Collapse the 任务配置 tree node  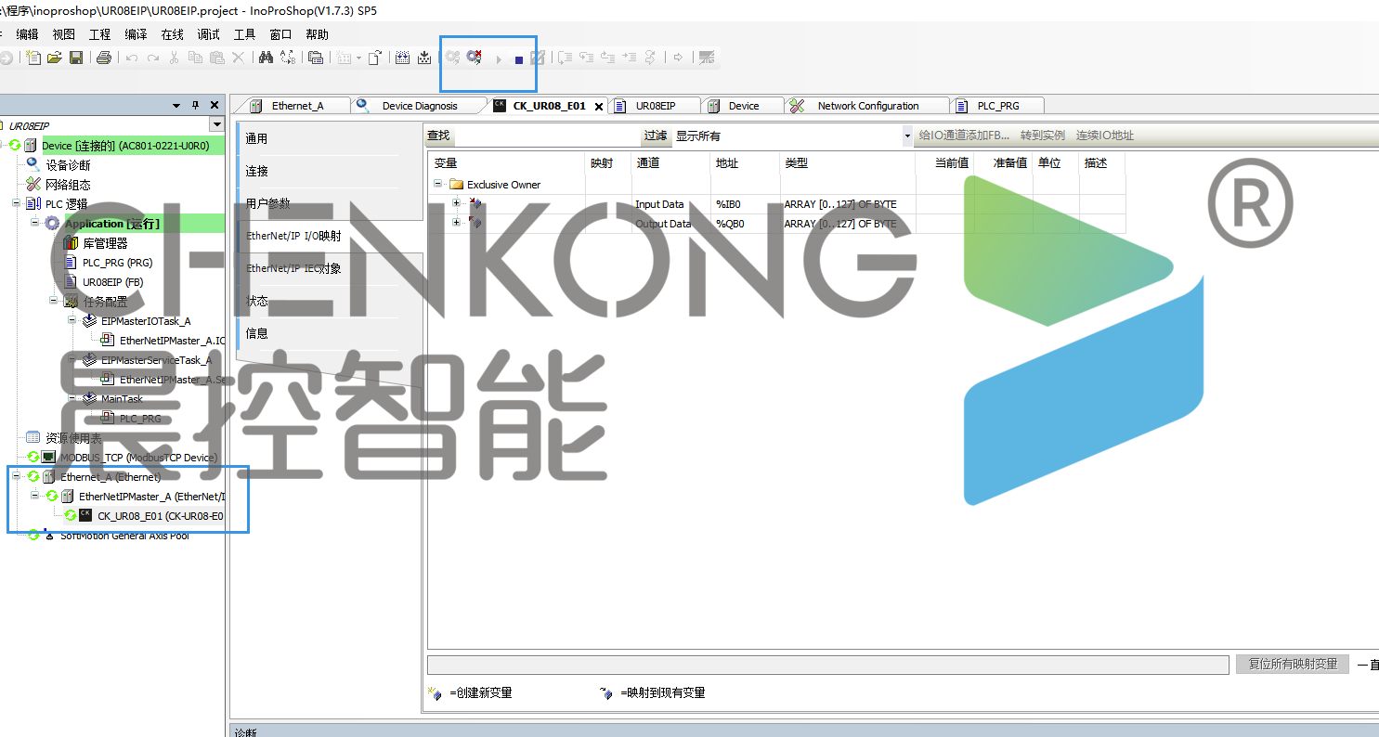53,300
